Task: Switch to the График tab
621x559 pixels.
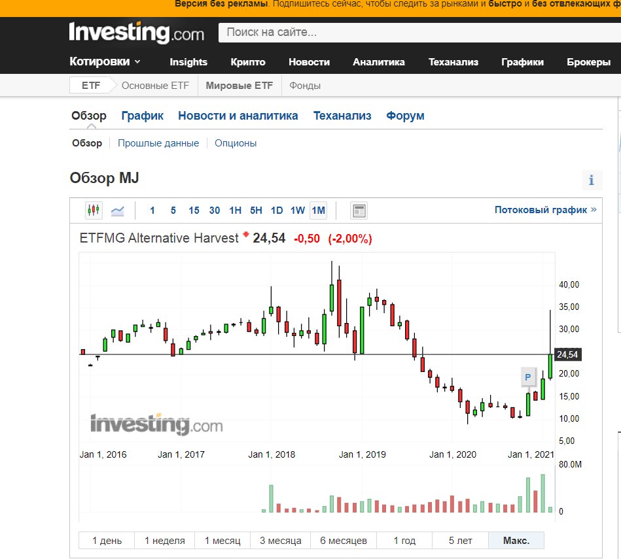Action: pos(142,116)
